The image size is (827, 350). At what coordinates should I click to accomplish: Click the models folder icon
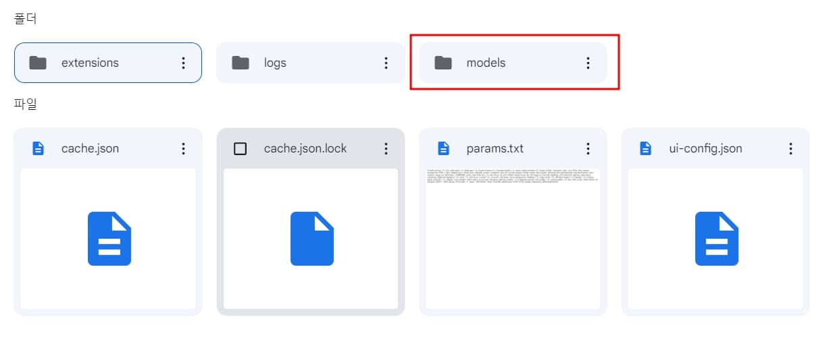click(443, 63)
